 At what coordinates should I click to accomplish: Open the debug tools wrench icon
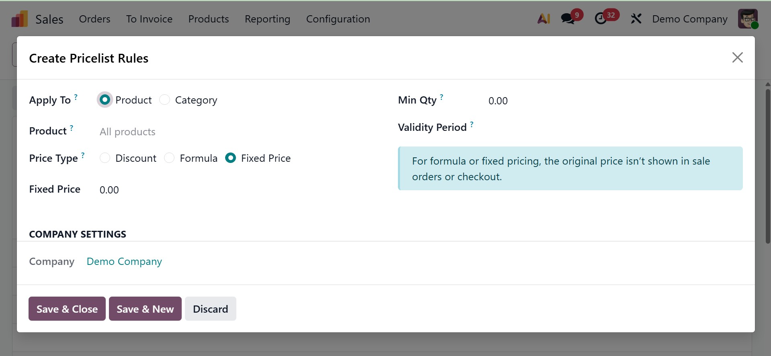[636, 18]
